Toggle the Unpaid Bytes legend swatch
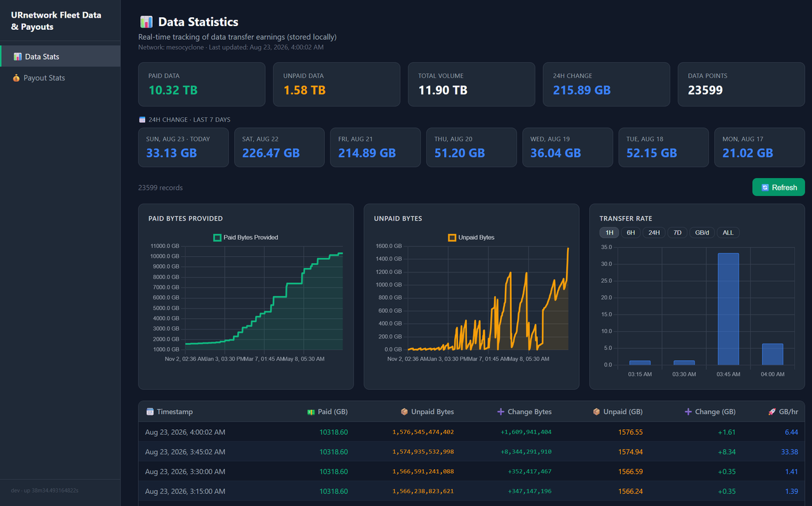812x506 pixels. tap(452, 238)
